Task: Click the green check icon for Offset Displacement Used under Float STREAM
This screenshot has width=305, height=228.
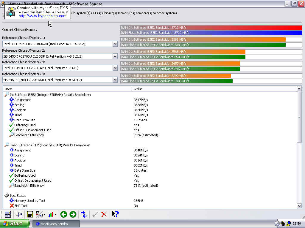Action: point(12,180)
